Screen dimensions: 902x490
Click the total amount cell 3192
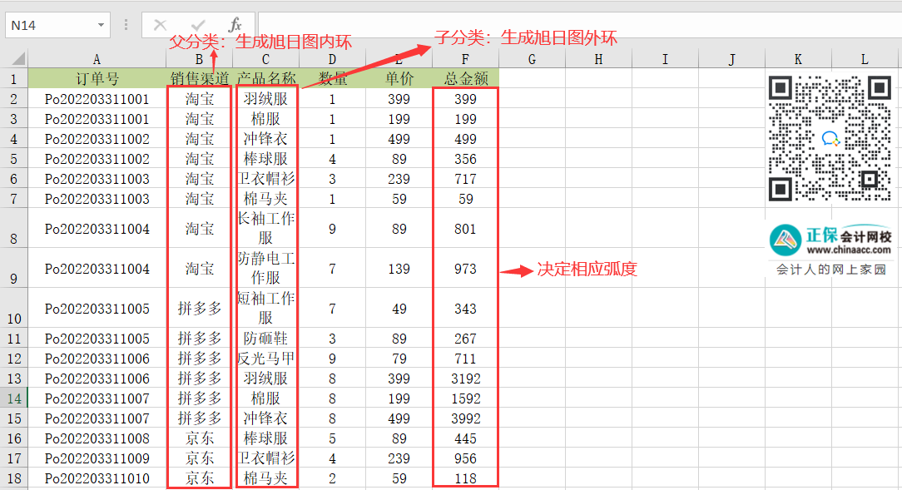coord(465,379)
